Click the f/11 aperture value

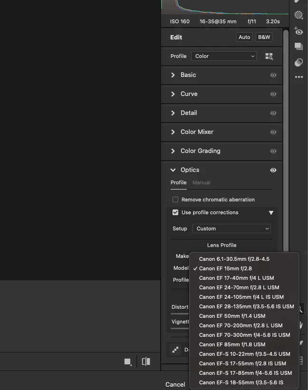pos(252,22)
